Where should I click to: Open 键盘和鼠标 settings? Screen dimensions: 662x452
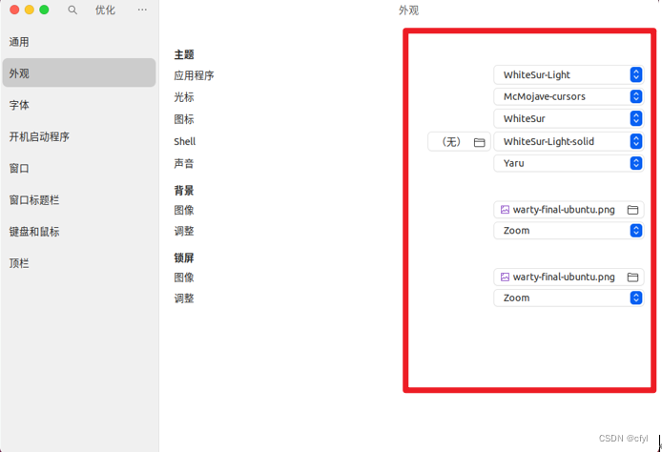(x=34, y=232)
